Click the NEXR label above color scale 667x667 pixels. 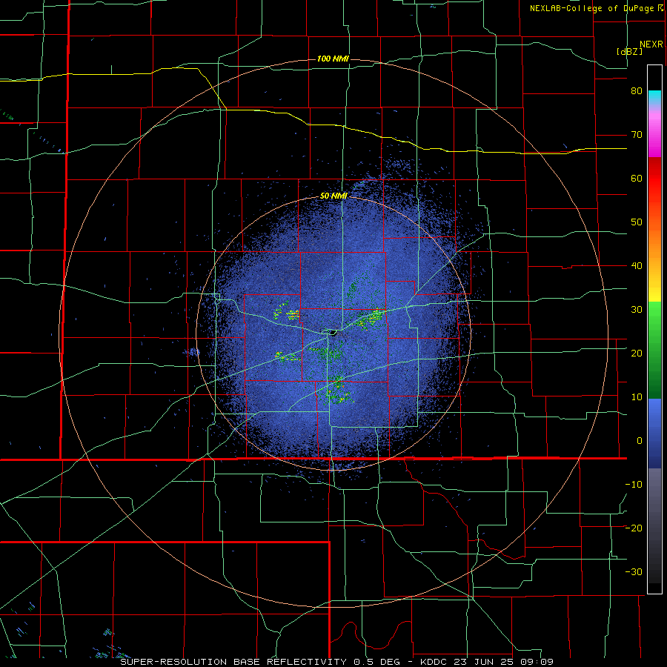coord(651,44)
